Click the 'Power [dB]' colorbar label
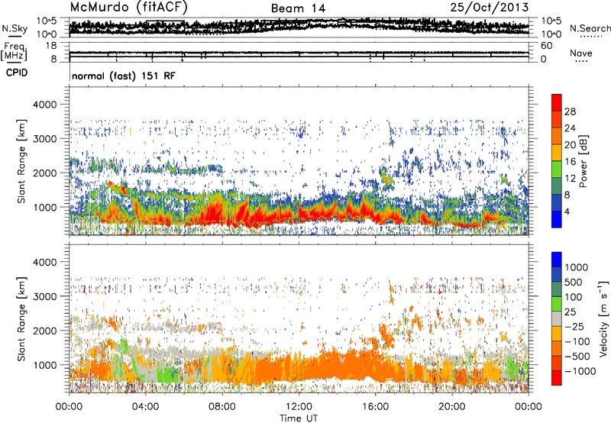 click(584, 161)
